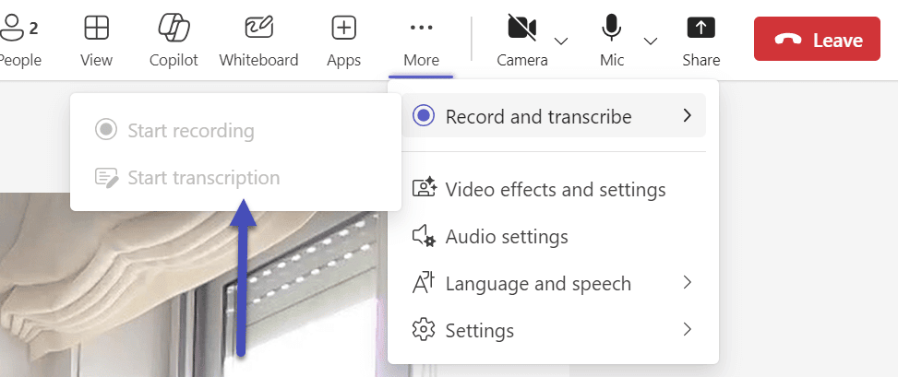Image resolution: width=898 pixels, height=377 pixels.
Task: Open Video effects and settings
Action: tap(555, 190)
